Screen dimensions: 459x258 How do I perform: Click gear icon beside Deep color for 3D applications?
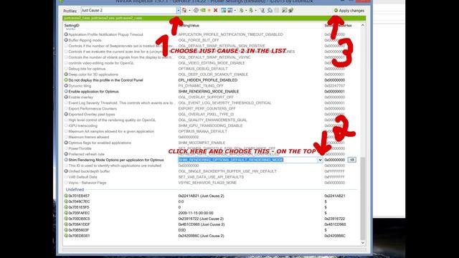[x=66, y=75]
